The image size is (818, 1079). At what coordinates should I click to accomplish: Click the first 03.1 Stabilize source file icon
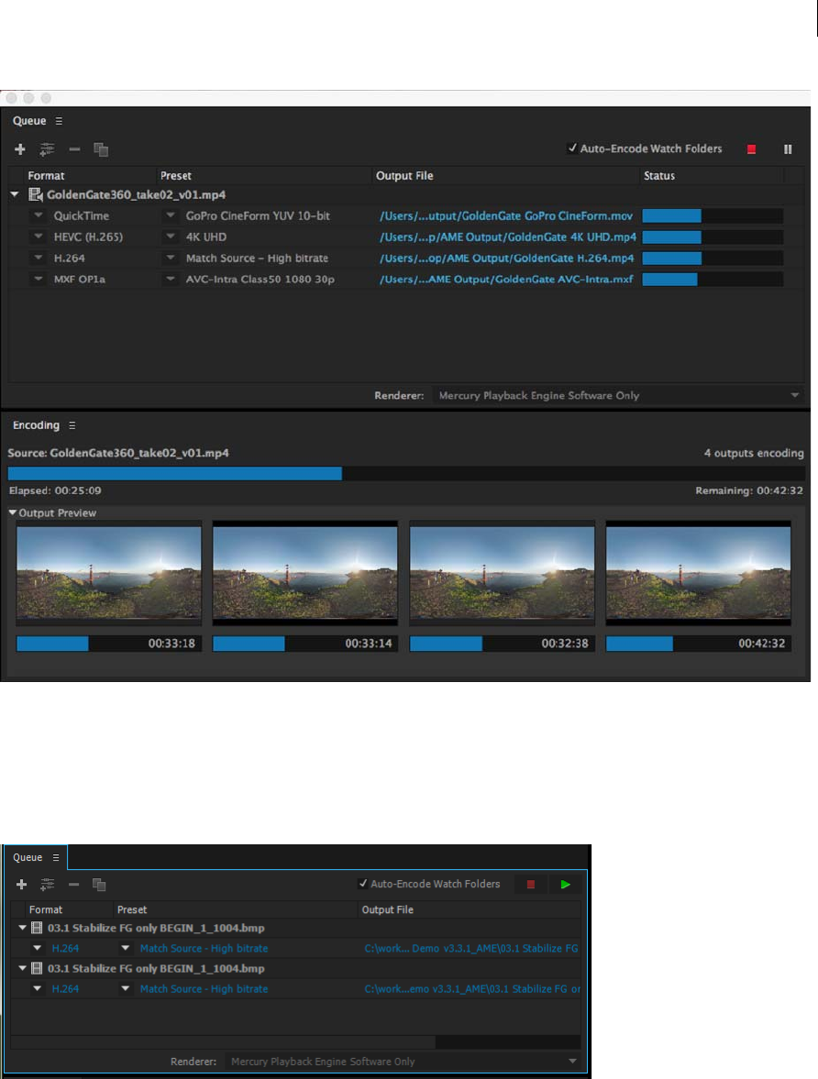38,928
